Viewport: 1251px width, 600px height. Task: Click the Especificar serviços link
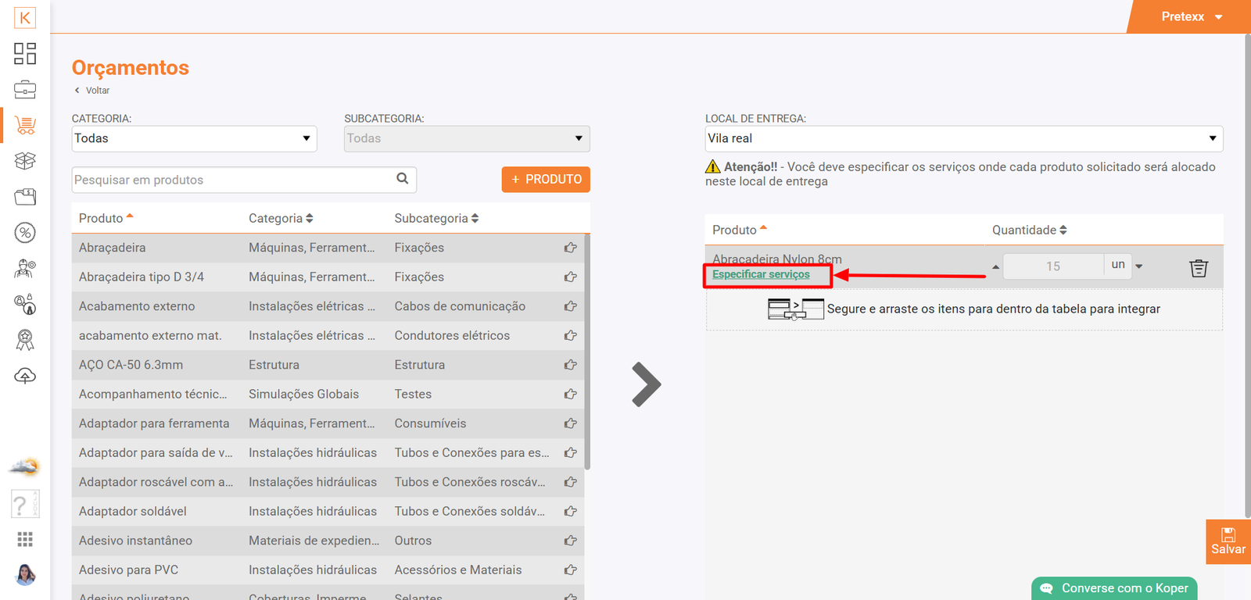click(x=761, y=275)
